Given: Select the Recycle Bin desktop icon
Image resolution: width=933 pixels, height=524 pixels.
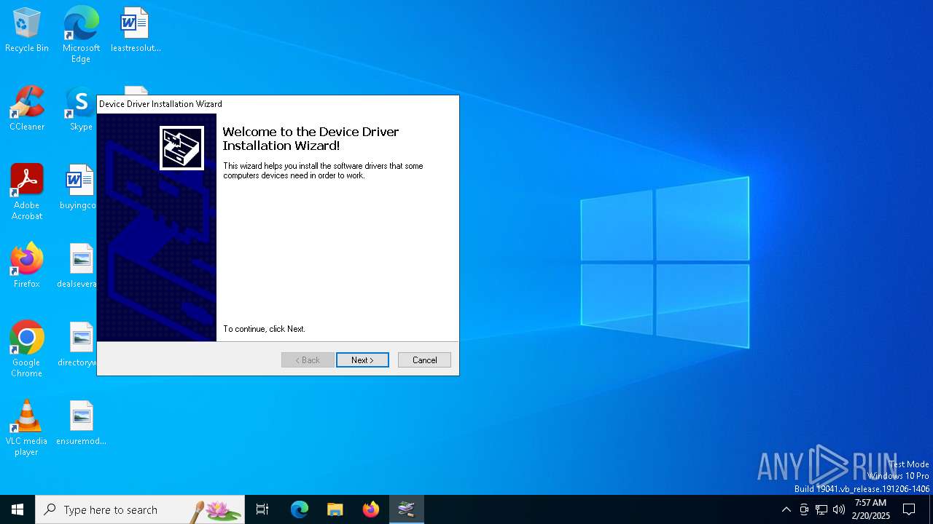Looking at the screenshot, I should point(27,30).
